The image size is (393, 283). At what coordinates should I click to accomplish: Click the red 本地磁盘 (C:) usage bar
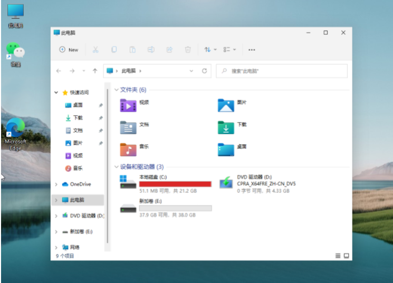175,184
